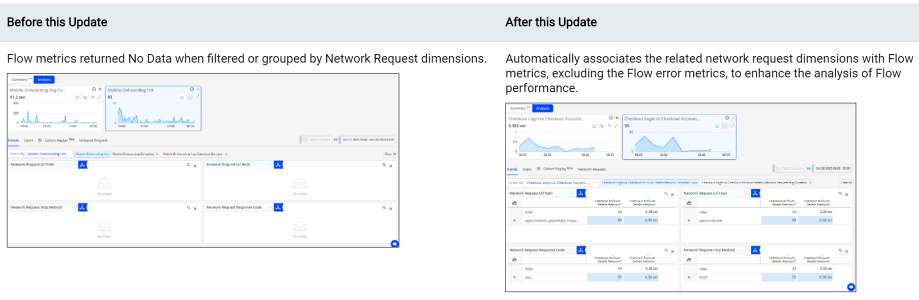Click Clear All button in Before screenshot
Screen dimensions: 919x300
tap(390, 154)
